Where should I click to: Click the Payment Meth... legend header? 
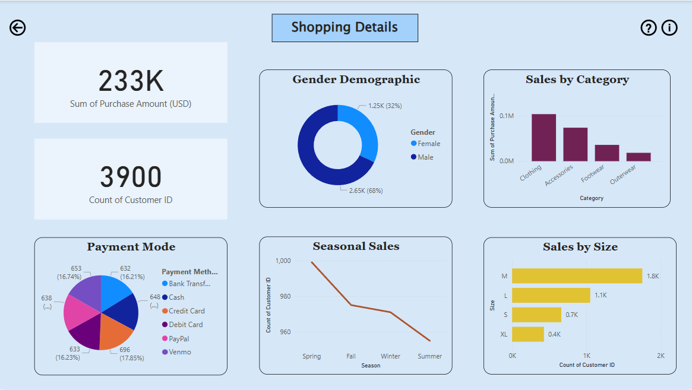coord(189,272)
